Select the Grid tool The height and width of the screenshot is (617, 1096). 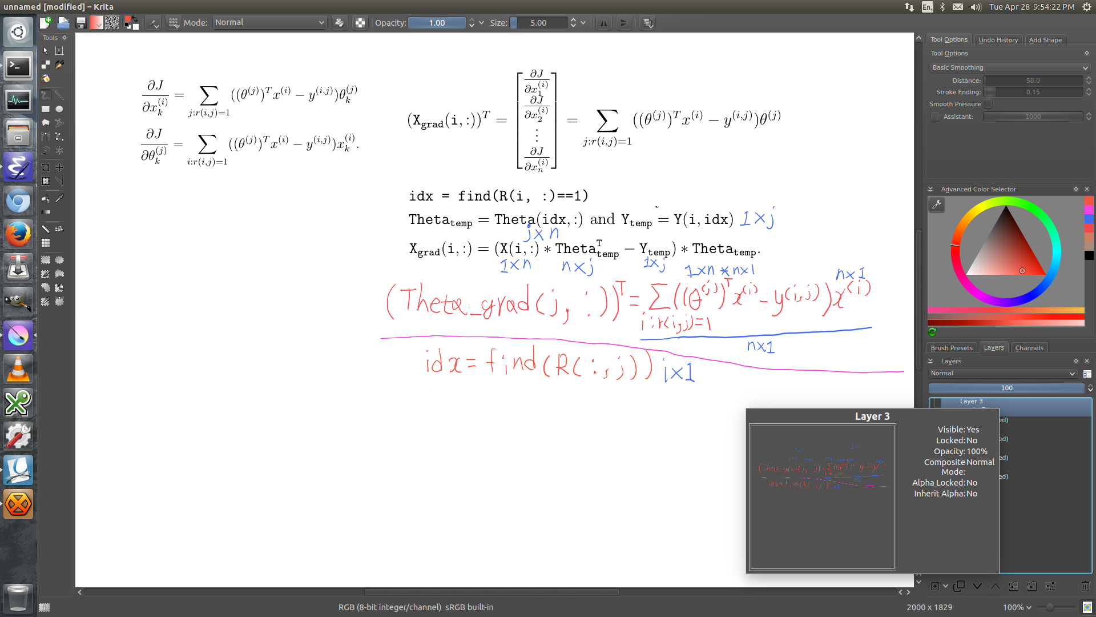46,243
